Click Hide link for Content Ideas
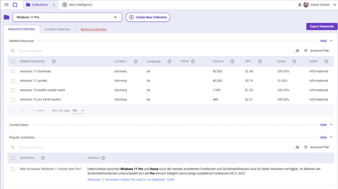 pos(323,125)
